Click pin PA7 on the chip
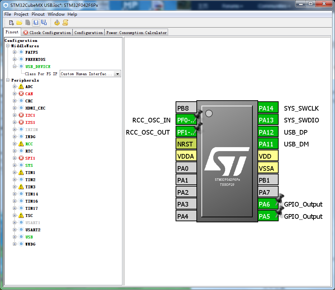 tap(268, 192)
